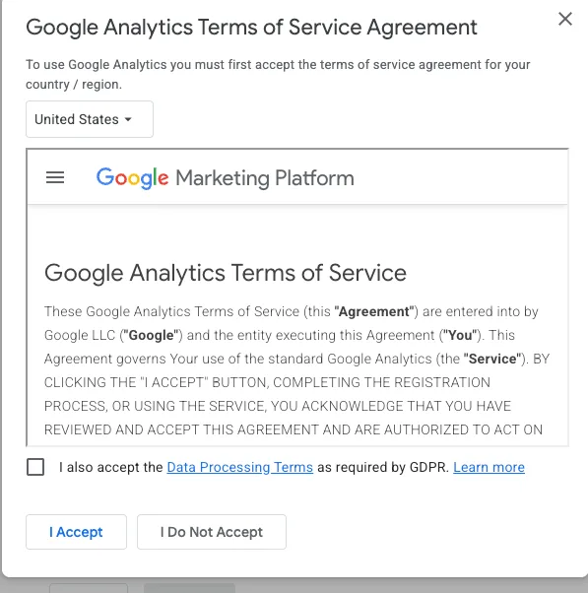Click the Google Analytics Terms of Service heading
The height and width of the screenshot is (593, 588).
coord(226,273)
